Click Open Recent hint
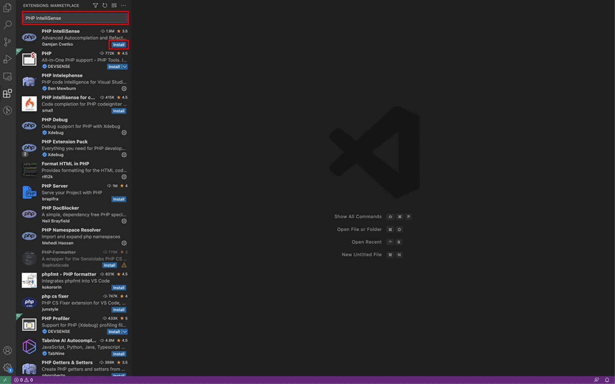Viewport: 615px width, 384px height. pyautogui.click(x=367, y=242)
